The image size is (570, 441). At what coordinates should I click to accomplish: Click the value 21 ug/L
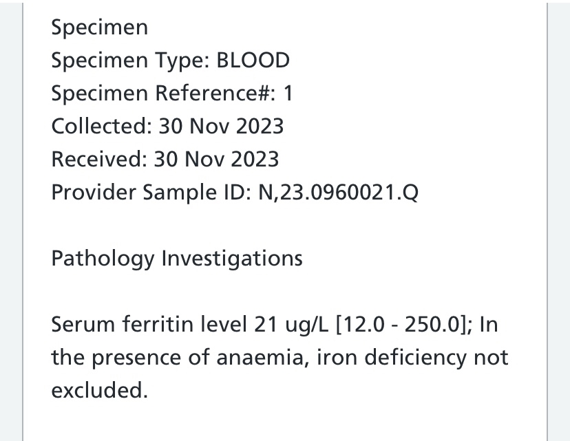(x=291, y=324)
